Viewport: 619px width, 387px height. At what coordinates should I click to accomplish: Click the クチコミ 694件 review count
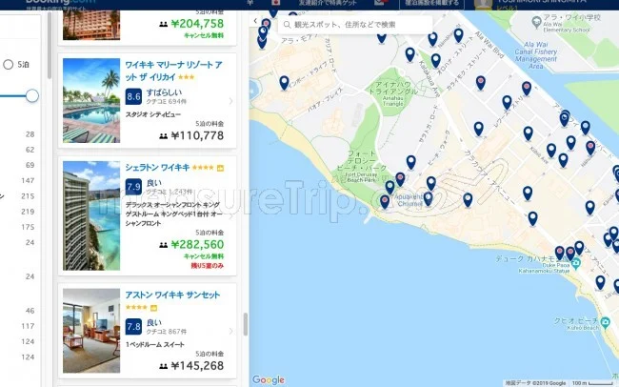(167, 102)
